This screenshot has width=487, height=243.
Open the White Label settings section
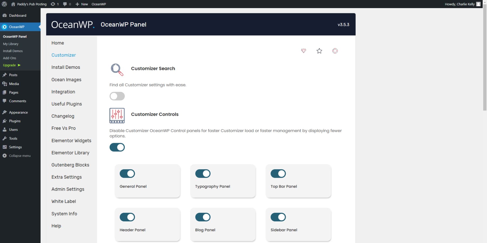(63, 201)
